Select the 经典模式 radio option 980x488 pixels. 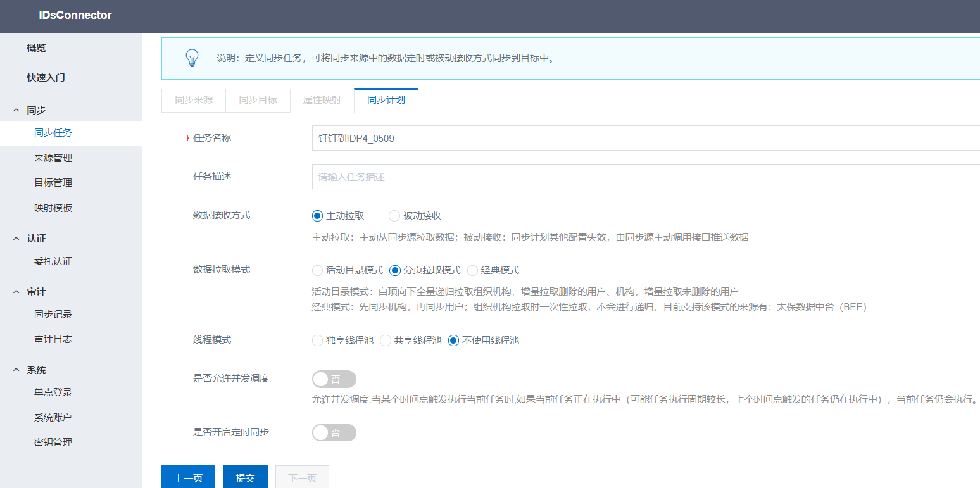point(473,270)
